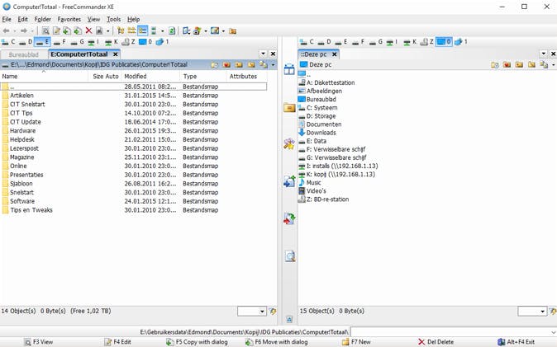
Task: Select the Software folder row
Action: 133,201
